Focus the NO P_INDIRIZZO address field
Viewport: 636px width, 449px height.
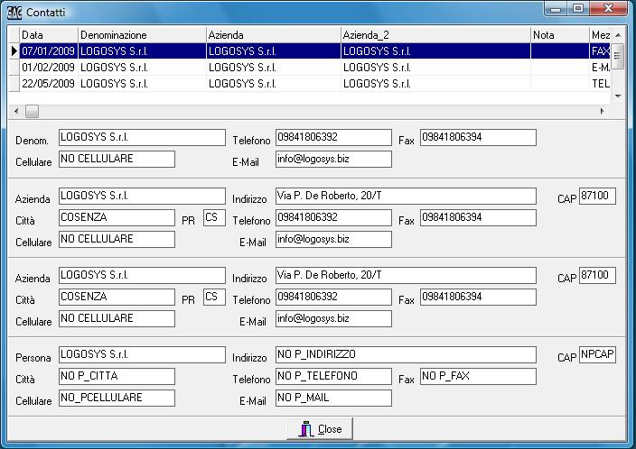(406, 355)
